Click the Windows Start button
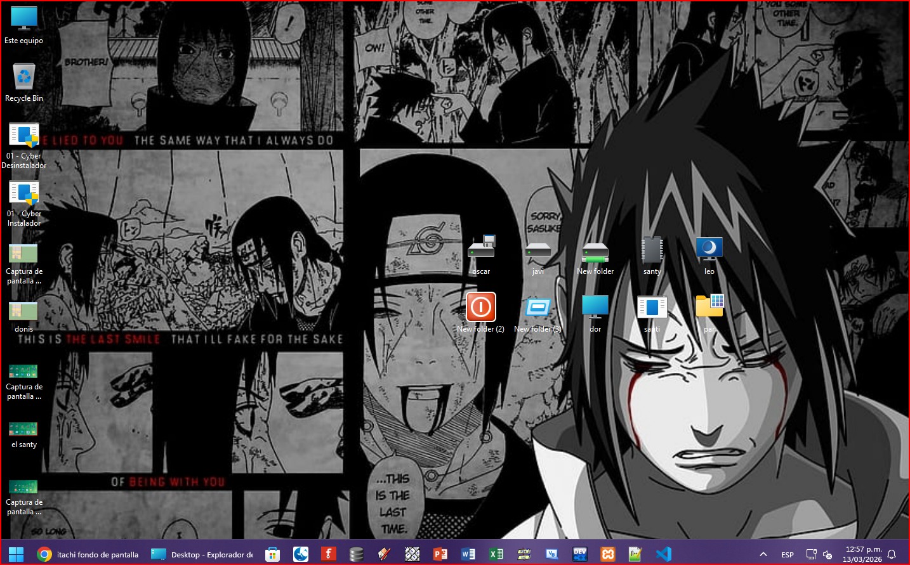Viewport: 910px width, 565px height. coord(16,554)
